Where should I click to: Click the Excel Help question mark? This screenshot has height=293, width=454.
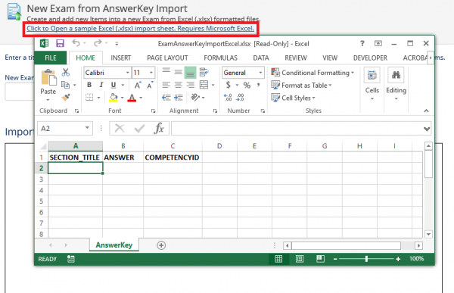(362, 43)
